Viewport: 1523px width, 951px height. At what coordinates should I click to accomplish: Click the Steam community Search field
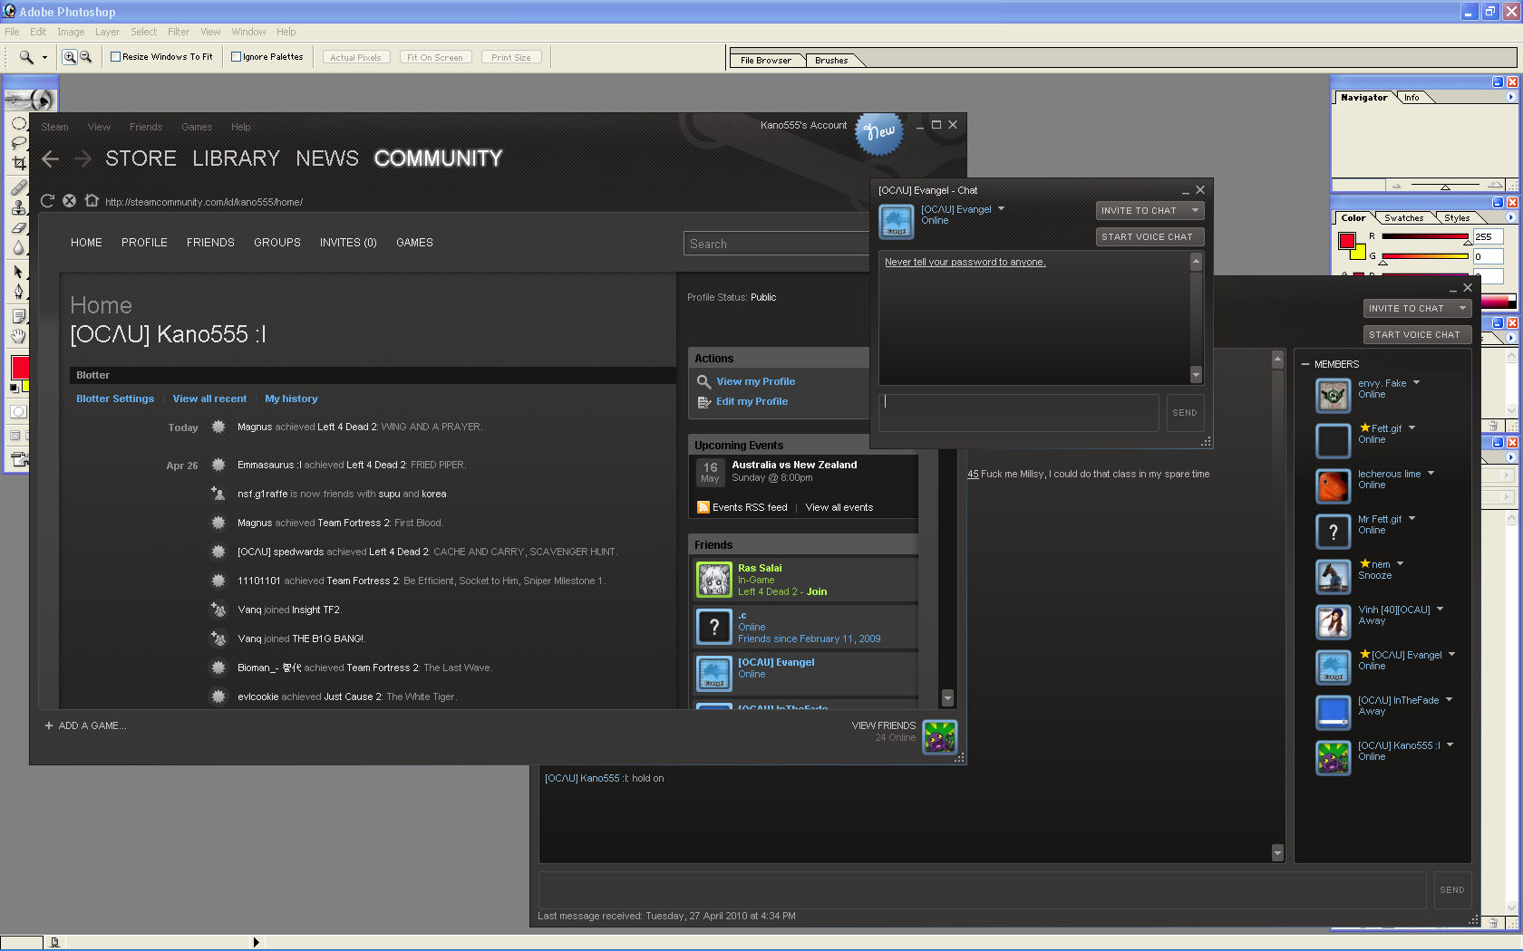coord(776,244)
